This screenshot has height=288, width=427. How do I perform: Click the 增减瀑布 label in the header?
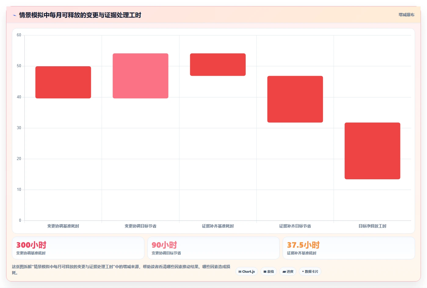coord(406,15)
